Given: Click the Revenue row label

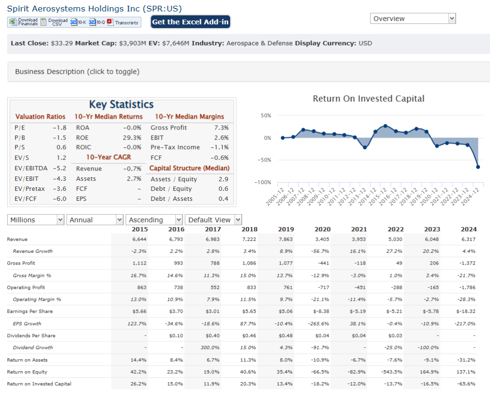Looking at the screenshot, I should click(17, 239).
